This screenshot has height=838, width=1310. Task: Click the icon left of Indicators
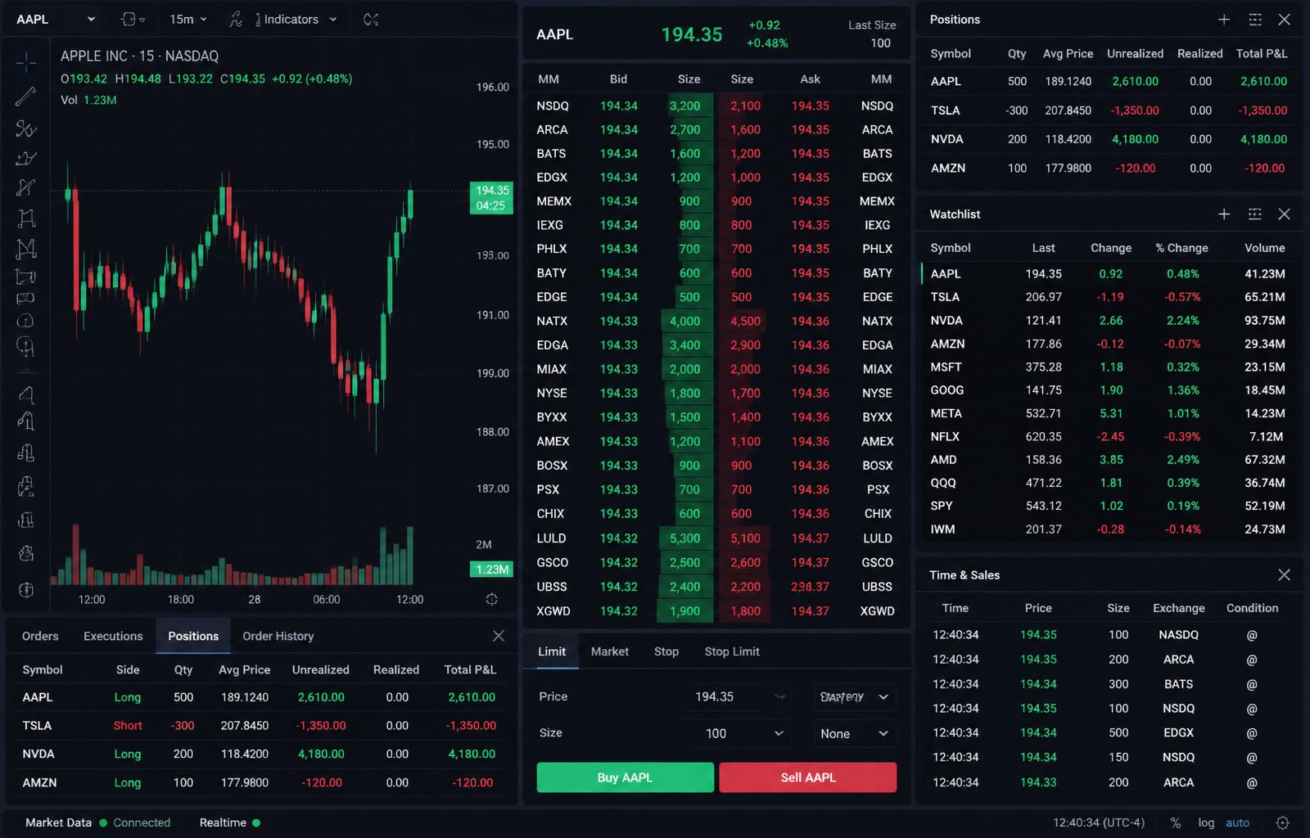[236, 19]
